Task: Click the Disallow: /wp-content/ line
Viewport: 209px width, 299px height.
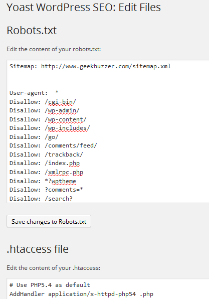Action: coord(48,119)
